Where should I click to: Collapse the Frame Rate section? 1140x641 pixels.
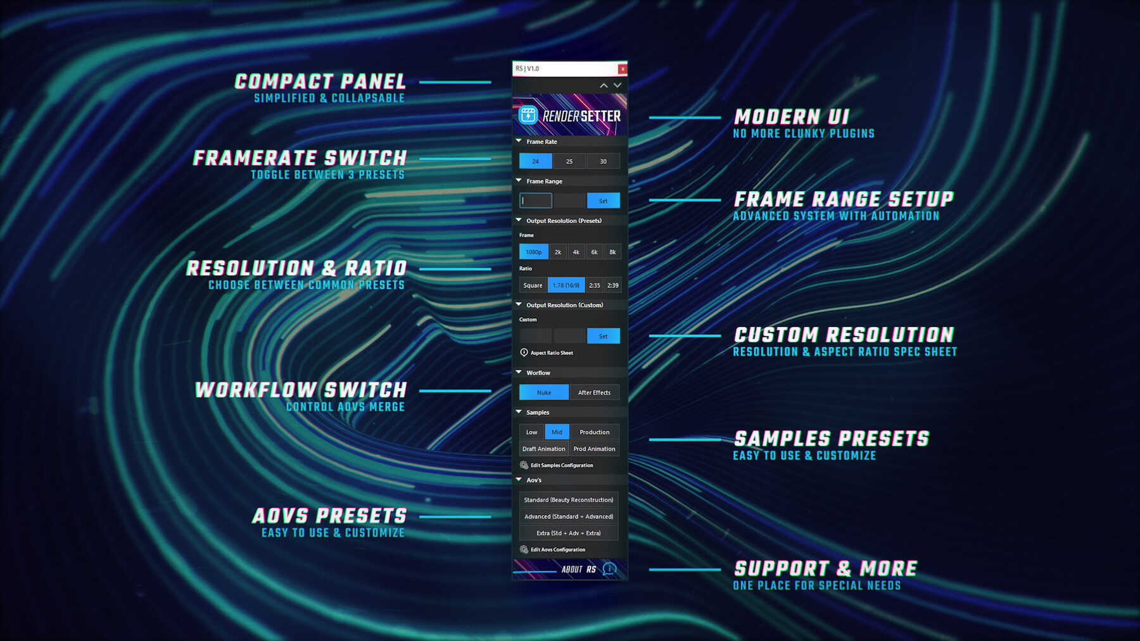pos(519,141)
